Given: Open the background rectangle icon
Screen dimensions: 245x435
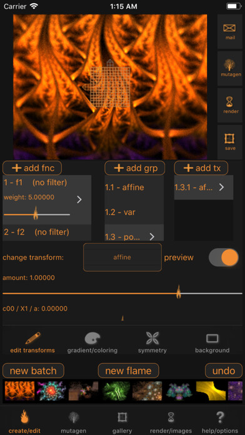Looking at the screenshot, I should pos(212,339).
